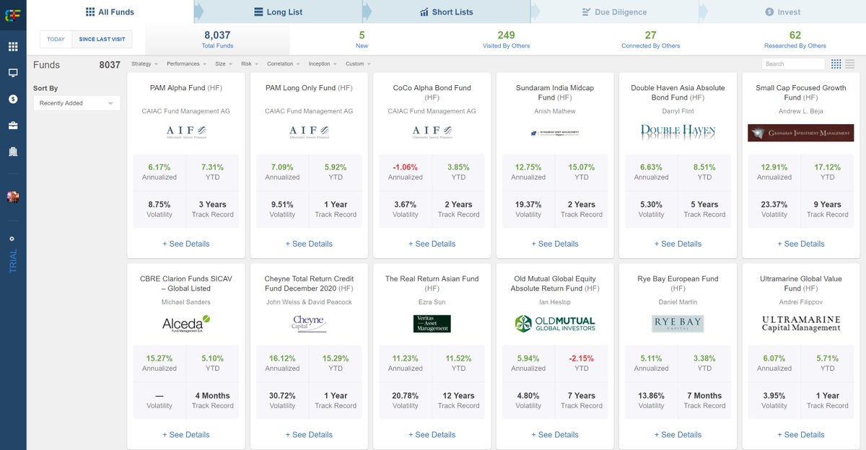
Task: See details for Old Mutual Global Equity fund
Action: click(555, 435)
